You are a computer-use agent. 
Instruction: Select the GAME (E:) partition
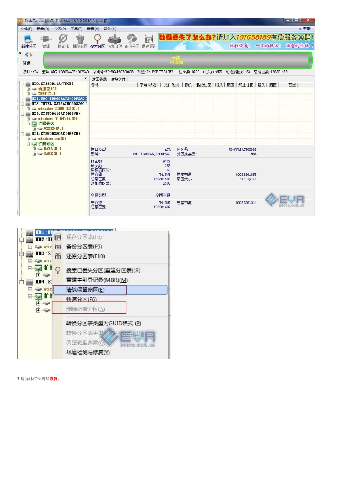coord(52,154)
